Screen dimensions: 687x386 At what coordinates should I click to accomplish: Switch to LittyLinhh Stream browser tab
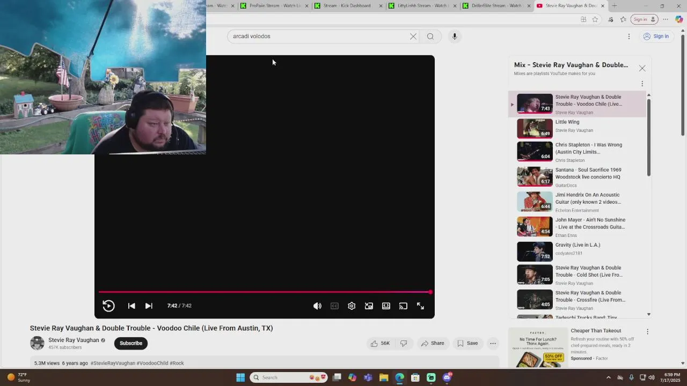point(422,6)
